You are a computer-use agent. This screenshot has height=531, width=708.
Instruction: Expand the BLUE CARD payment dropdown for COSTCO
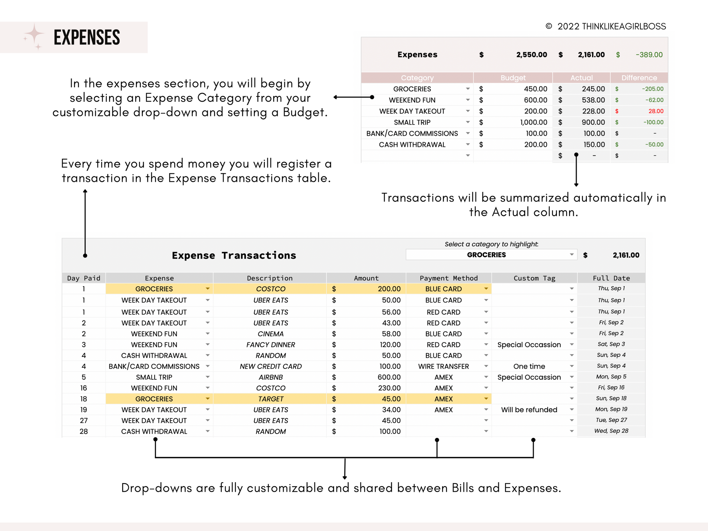[486, 289]
